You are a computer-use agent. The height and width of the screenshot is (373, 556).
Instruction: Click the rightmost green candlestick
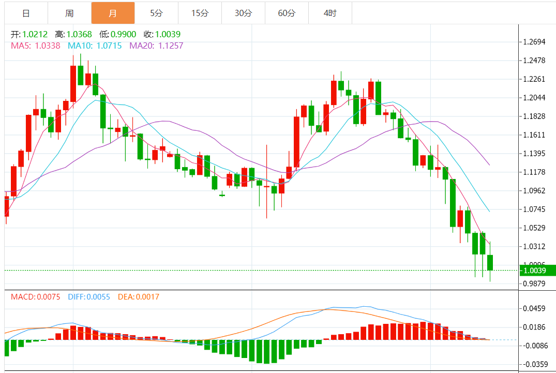coord(490,262)
